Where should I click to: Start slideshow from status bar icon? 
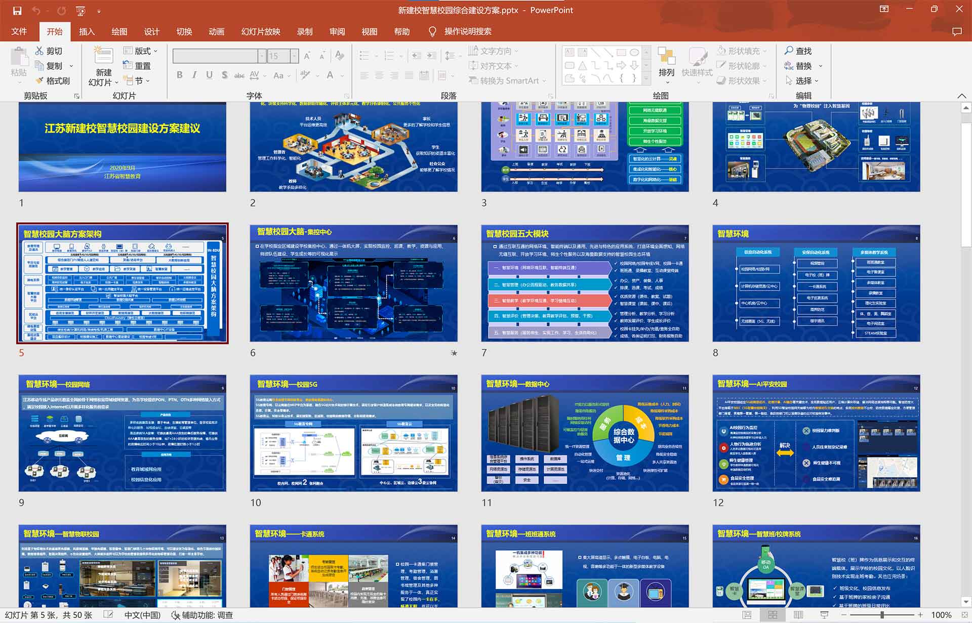pos(824,615)
